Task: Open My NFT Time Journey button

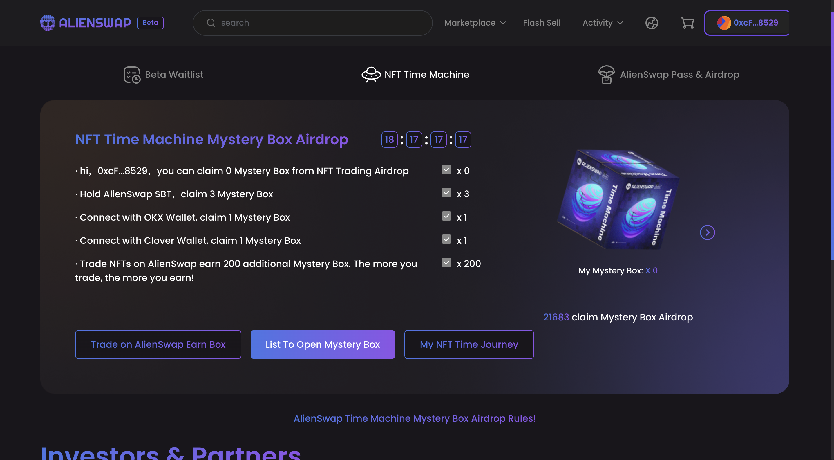Action: coord(469,344)
